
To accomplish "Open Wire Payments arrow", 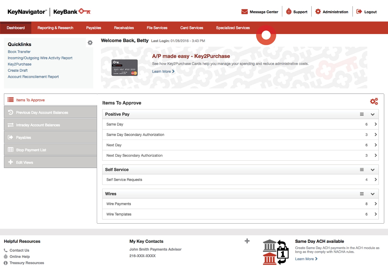I will click(x=375, y=204).
